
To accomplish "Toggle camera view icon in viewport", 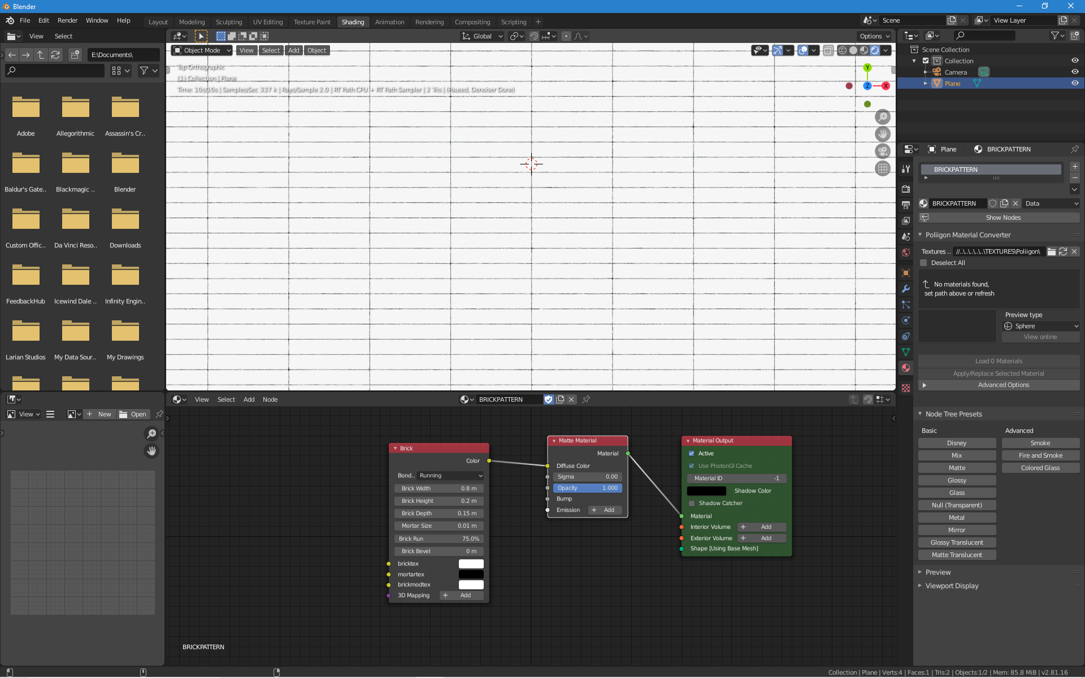I will [x=882, y=151].
